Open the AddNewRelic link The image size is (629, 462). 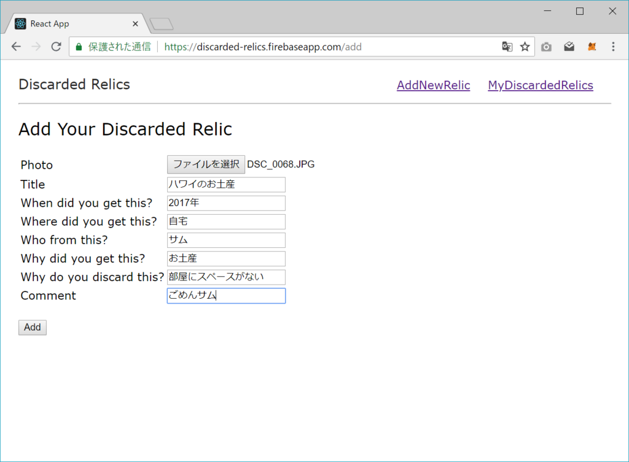pos(433,85)
